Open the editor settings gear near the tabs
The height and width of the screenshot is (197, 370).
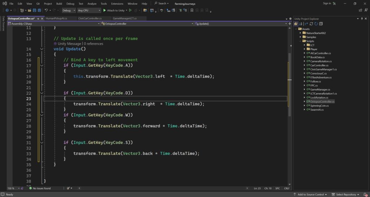pyautogui.click(x=290, y=19)
